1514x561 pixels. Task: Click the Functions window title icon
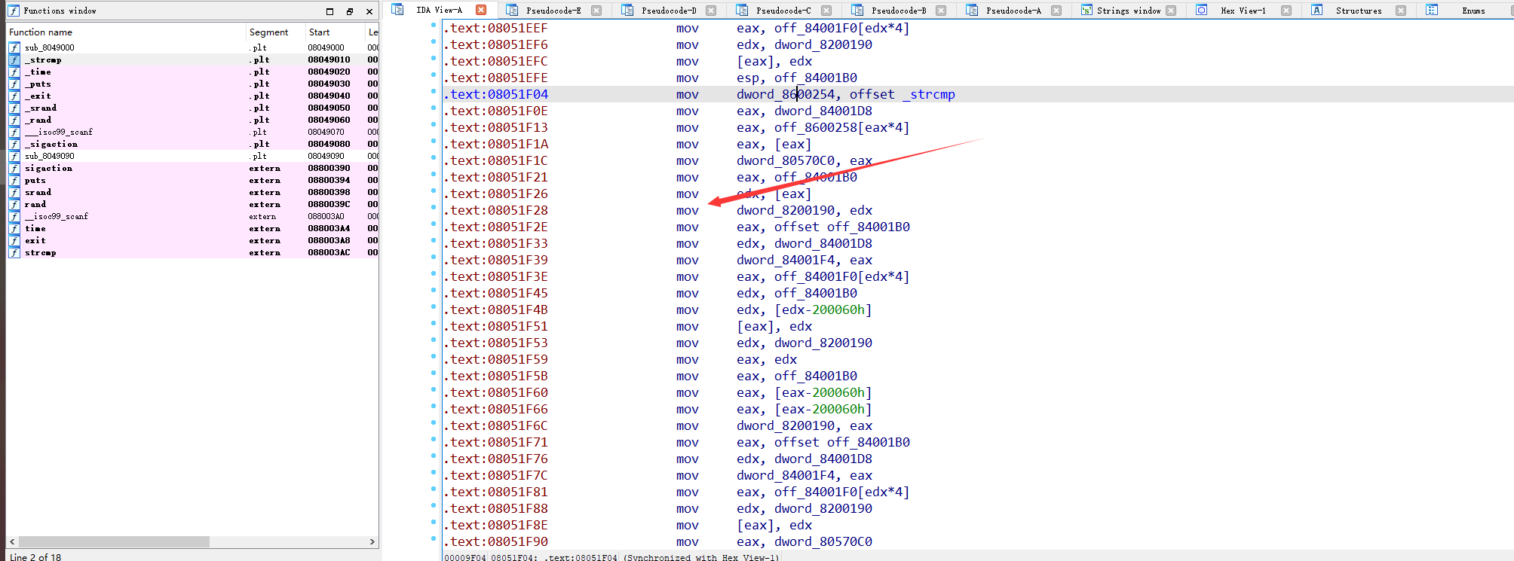pyautogui.click(x=14, y=11)
